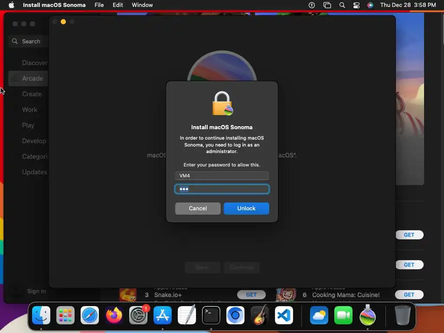Open the Edit menu

[x=118, y=5]
